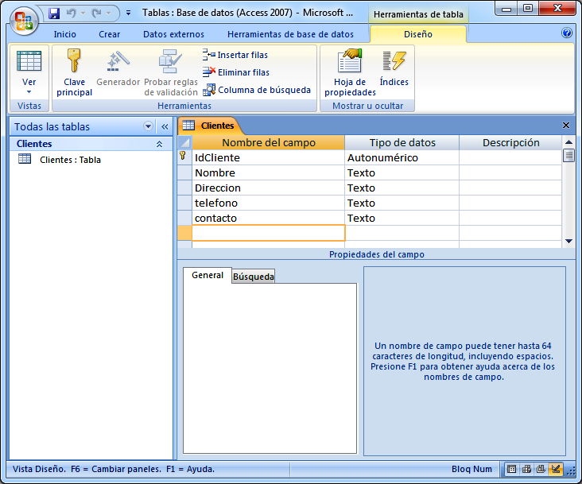582x484 pixels.
Task: Switch to the Inicio ribbon tab
Action: [64, 34]
